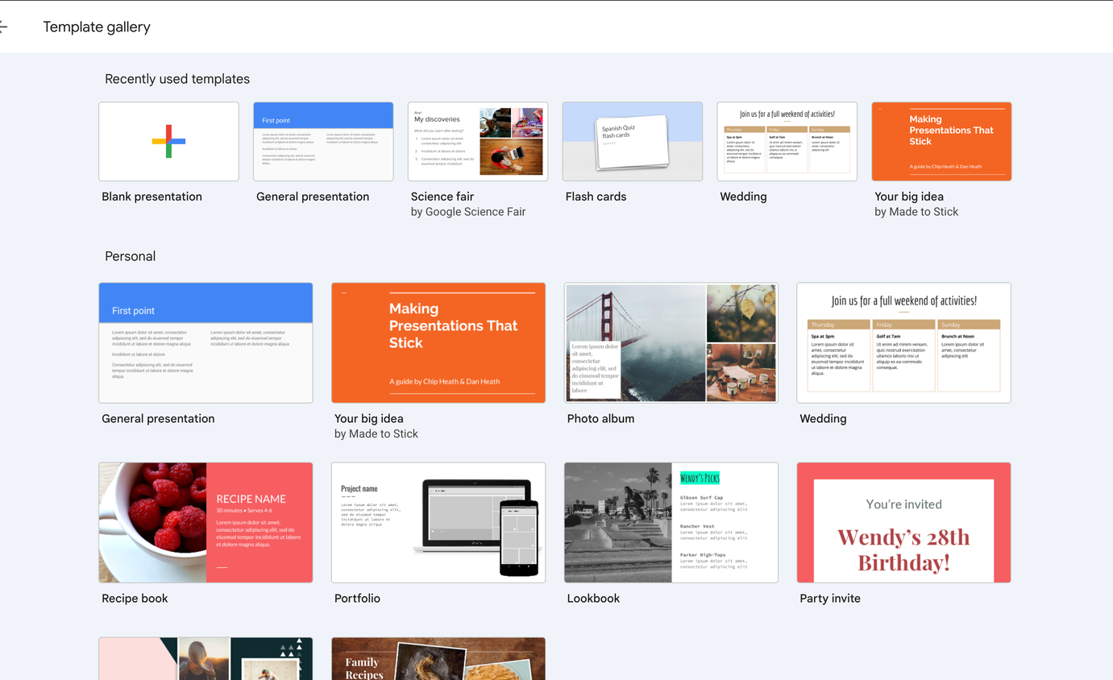The height and width of the screenshot is (680, 1113).
Task: Click the Flash cards label
Action: 596,197
